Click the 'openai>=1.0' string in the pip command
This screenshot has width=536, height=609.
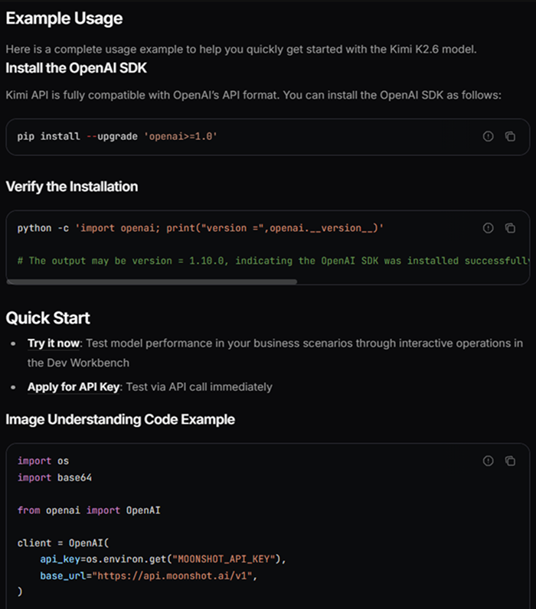(x=181, y=136)
